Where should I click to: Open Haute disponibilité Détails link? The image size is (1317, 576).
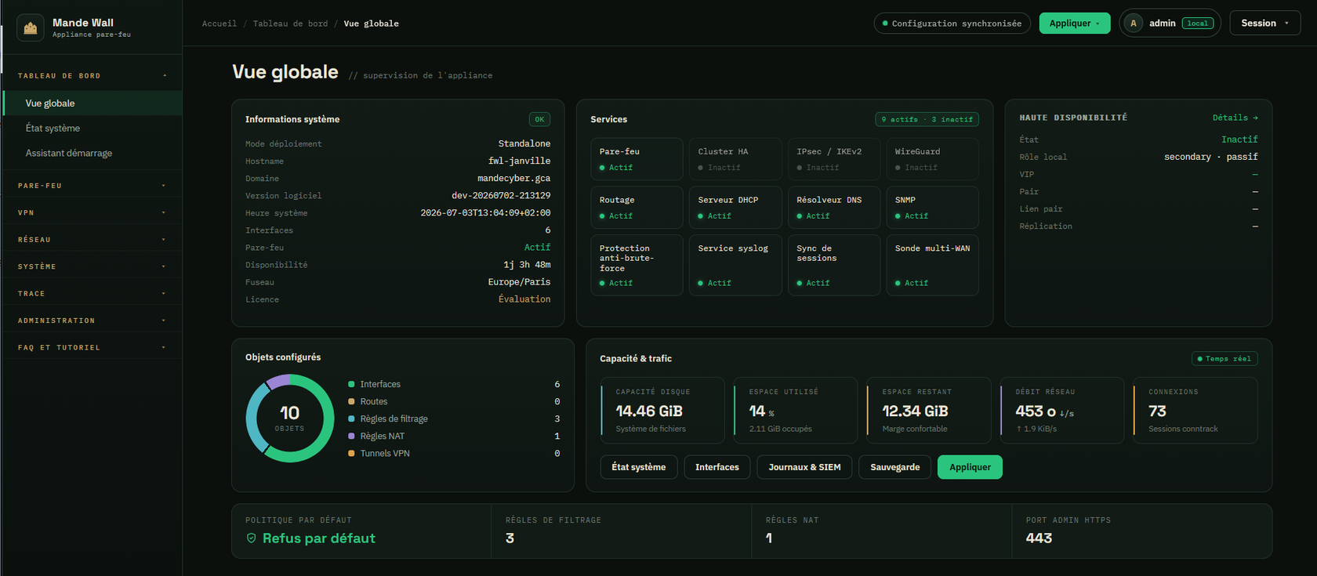tap(1235, 118)
